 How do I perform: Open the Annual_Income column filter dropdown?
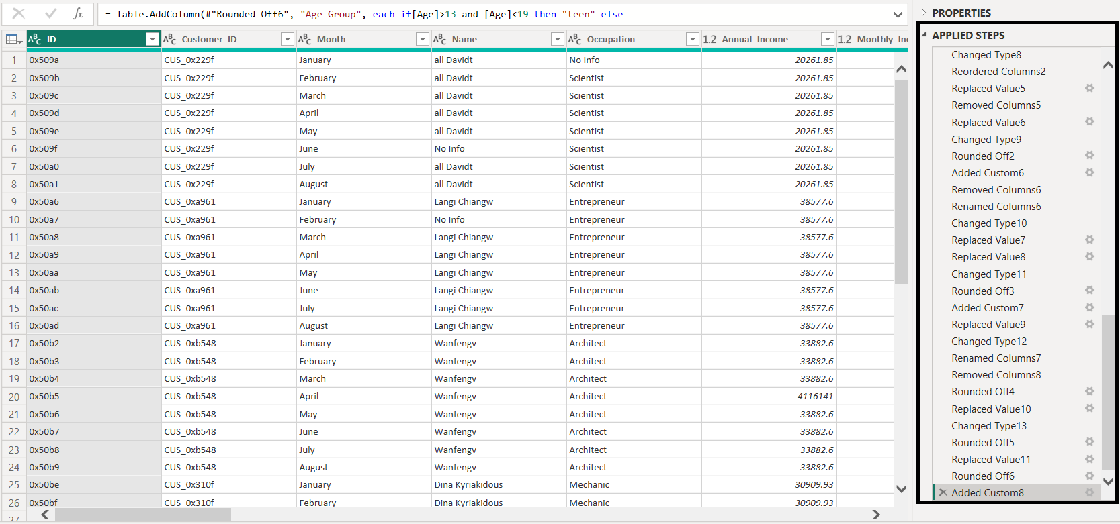coord(828,40)
